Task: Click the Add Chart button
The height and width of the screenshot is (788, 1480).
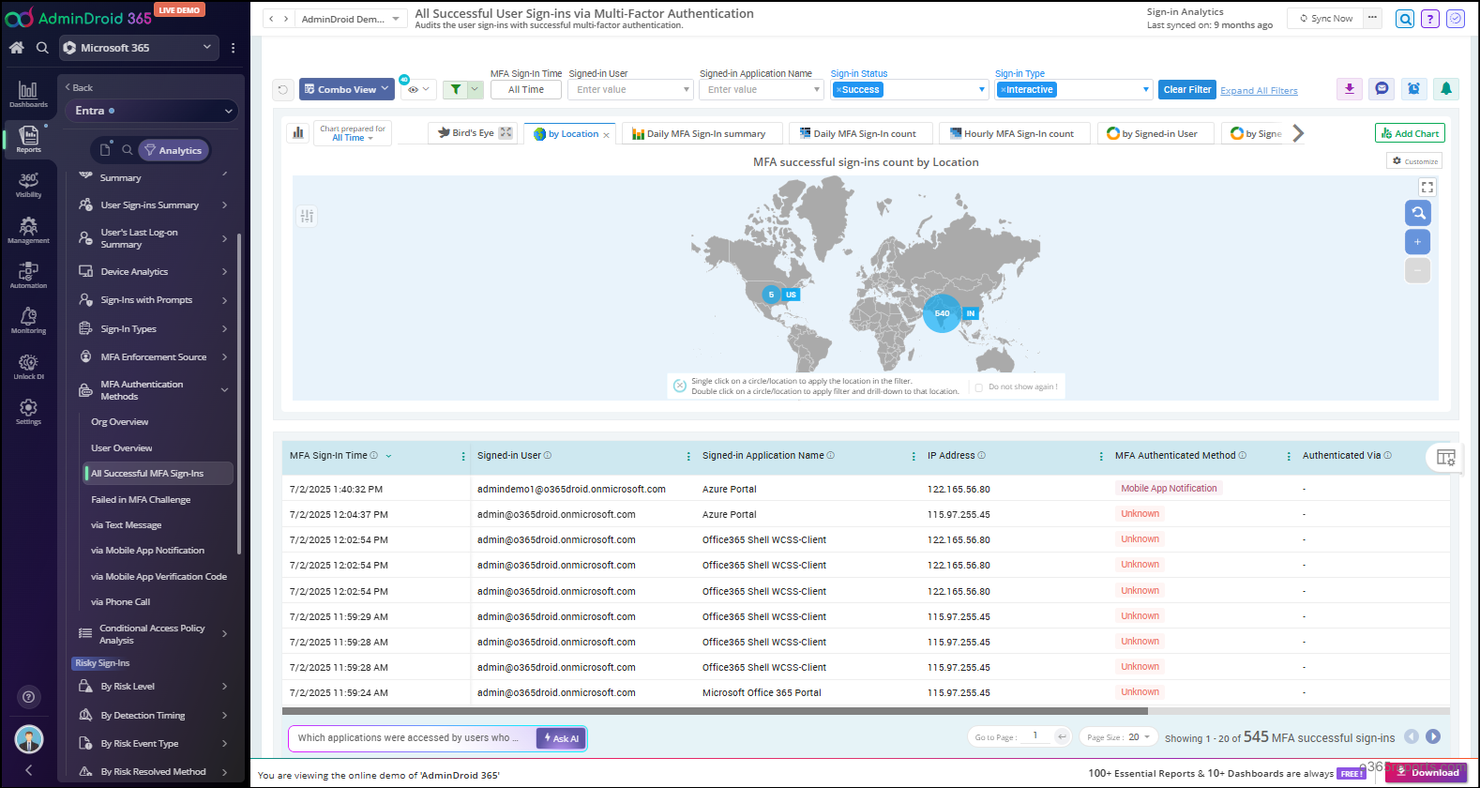Action: (x=1410, y=133)
